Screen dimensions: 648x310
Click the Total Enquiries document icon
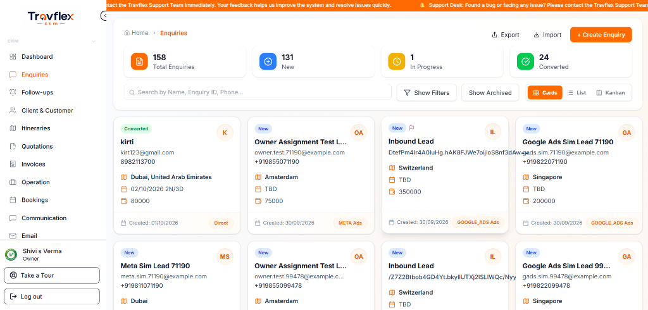click(139, 61)
